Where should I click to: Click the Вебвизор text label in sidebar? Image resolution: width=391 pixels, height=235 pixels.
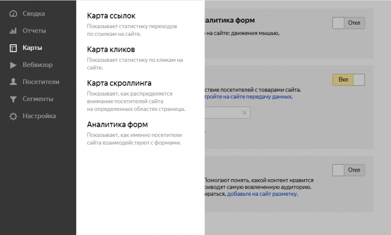tap(37, 65)
